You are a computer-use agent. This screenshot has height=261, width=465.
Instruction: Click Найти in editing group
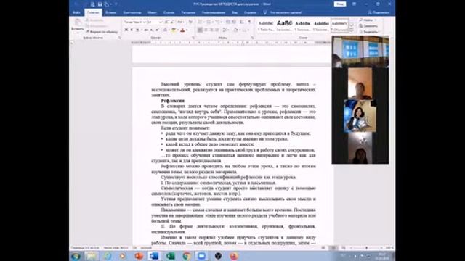(368, 20)
